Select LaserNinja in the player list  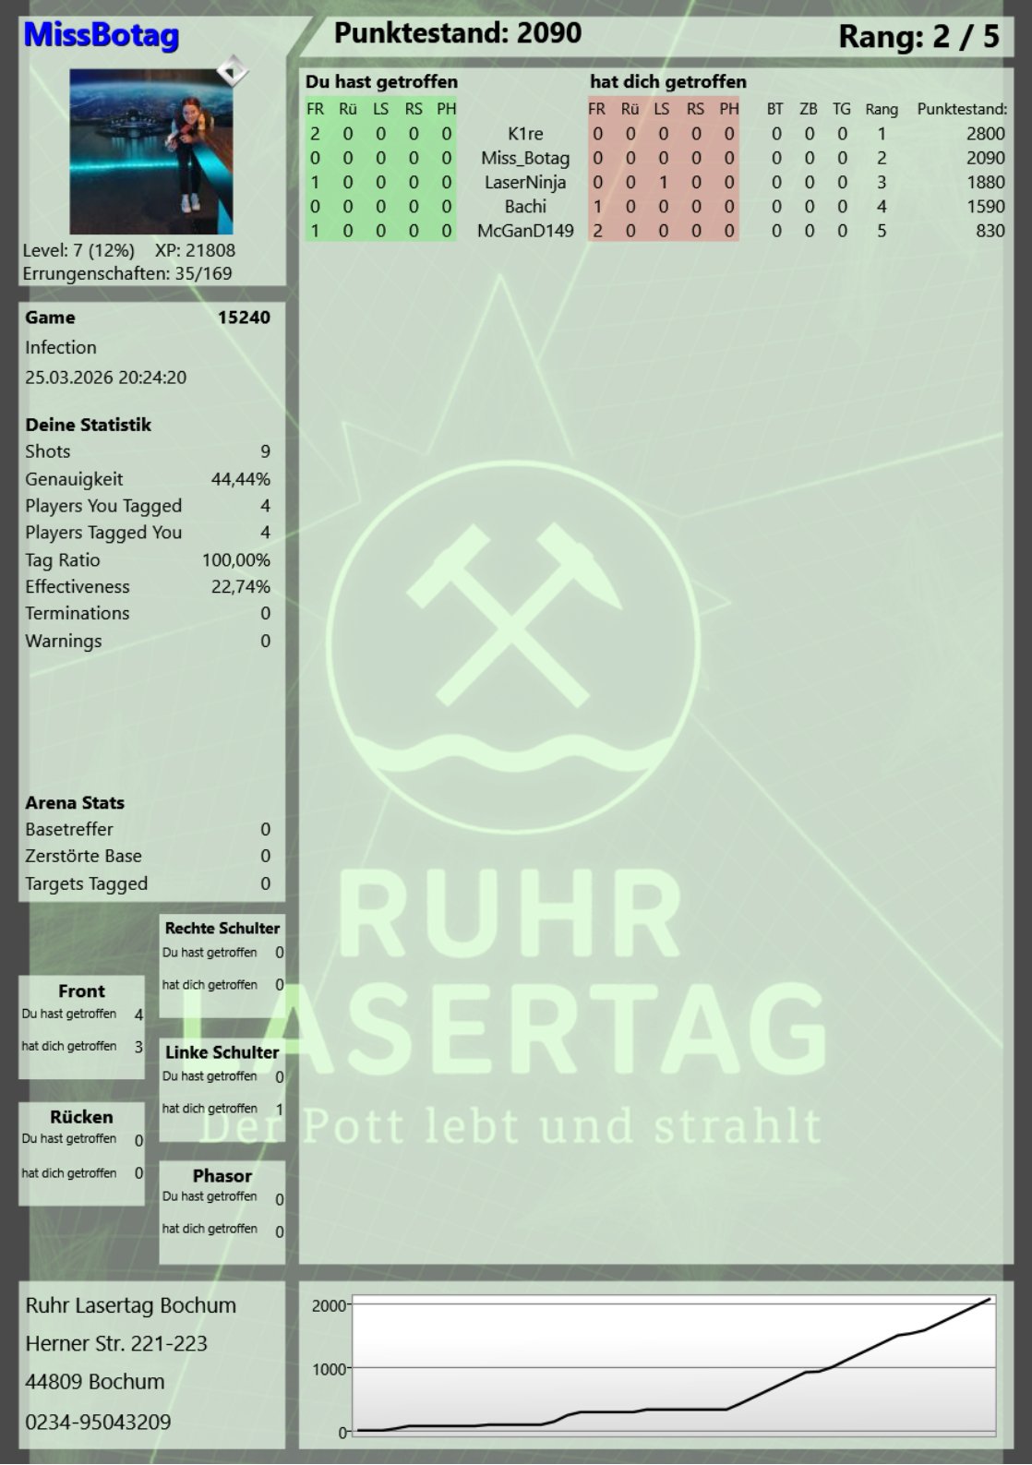click(525, 183)
